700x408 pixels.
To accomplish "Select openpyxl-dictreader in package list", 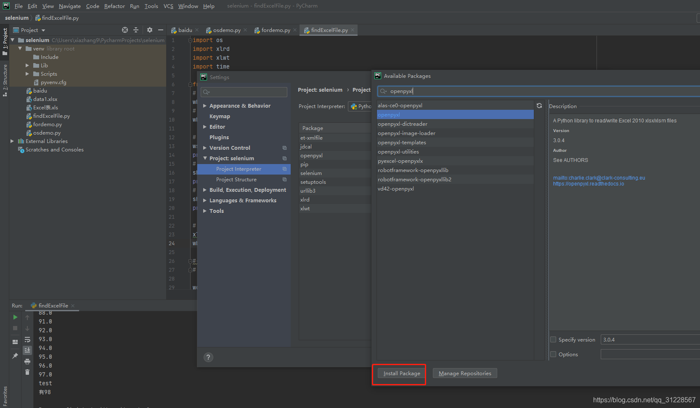I will 455,124.
